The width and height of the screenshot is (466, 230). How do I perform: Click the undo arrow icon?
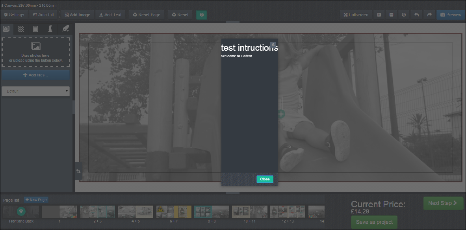pyautogui.click(x=416, y=15)
